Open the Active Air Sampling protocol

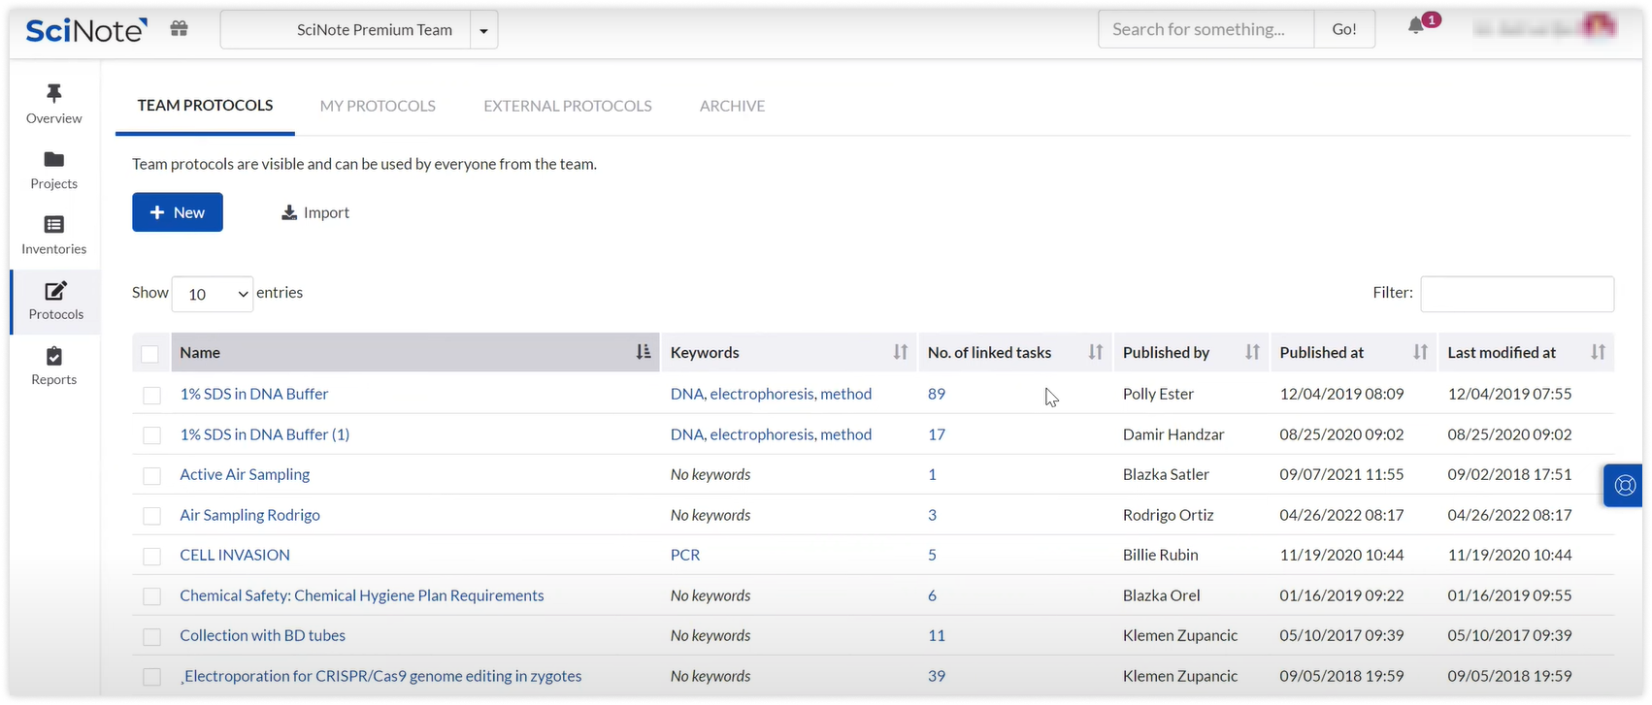[x=245, y=474]
